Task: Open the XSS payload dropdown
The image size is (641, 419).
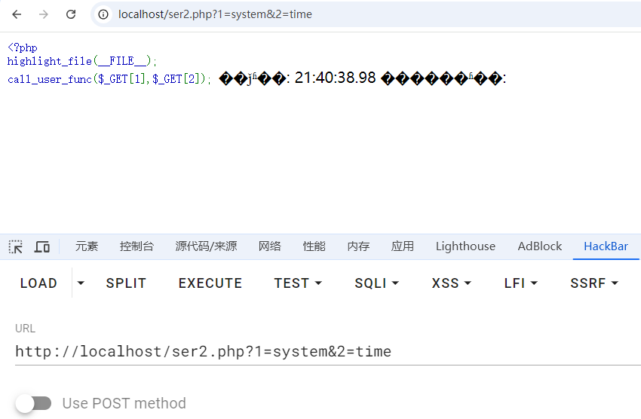Action: coord(451,283)
